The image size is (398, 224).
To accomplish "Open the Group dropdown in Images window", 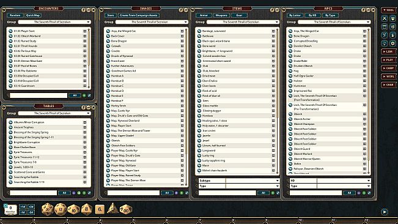I will pos(152,22).
